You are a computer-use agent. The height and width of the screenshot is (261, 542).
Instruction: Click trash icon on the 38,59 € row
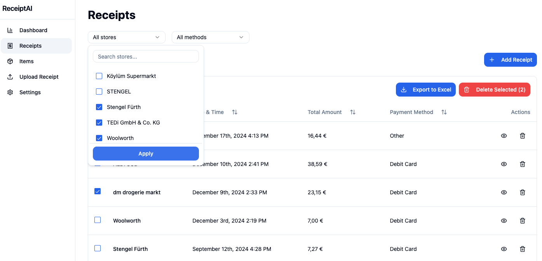[x=523, y=164]
